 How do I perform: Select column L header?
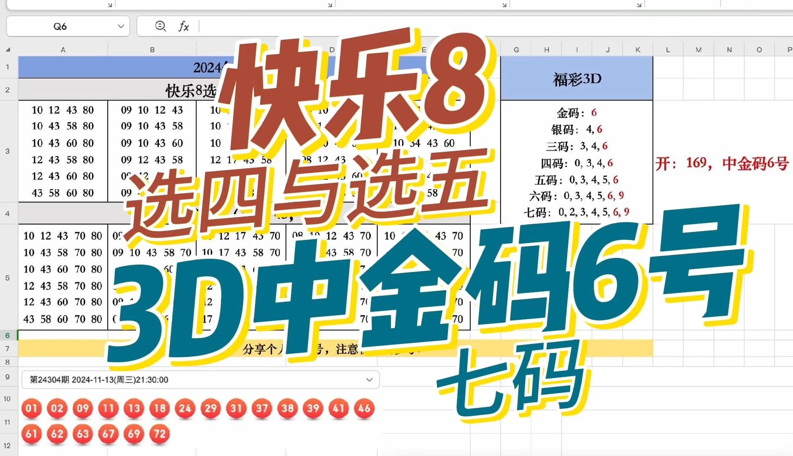668,49
